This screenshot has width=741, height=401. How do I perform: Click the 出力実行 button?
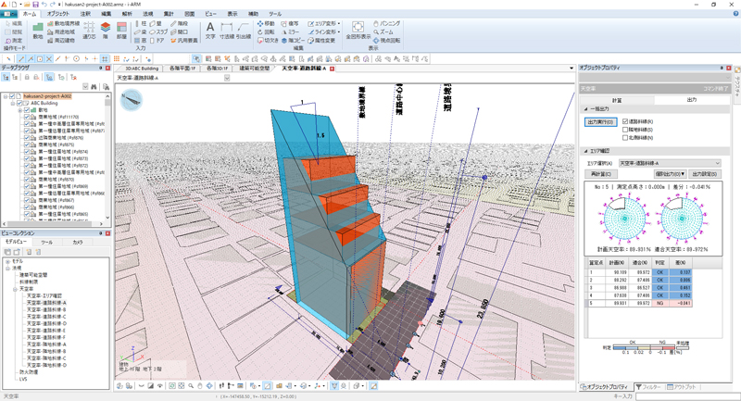point(600,121)
